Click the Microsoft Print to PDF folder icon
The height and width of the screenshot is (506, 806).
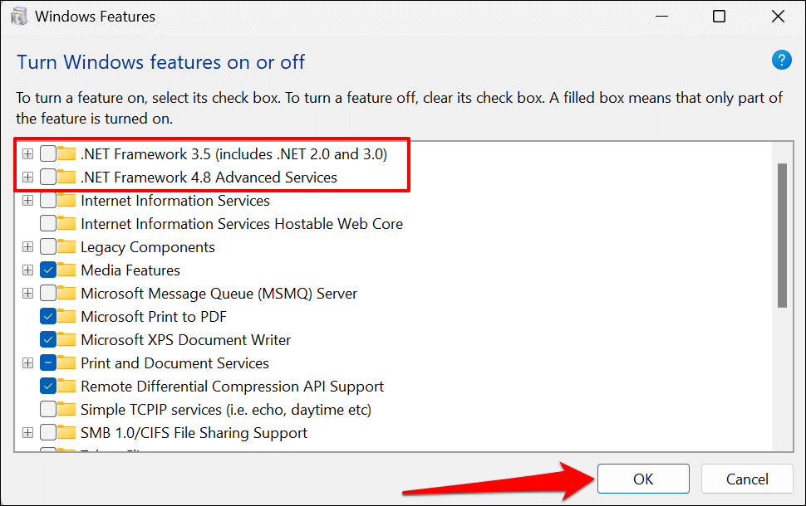(67, 317)
